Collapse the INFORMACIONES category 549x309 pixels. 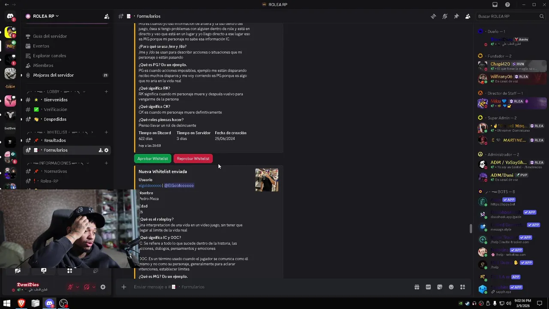pos(57,163)
